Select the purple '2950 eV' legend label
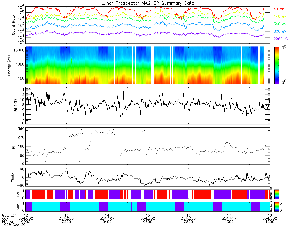Viewport: 300px width, 234px height. 281,39
